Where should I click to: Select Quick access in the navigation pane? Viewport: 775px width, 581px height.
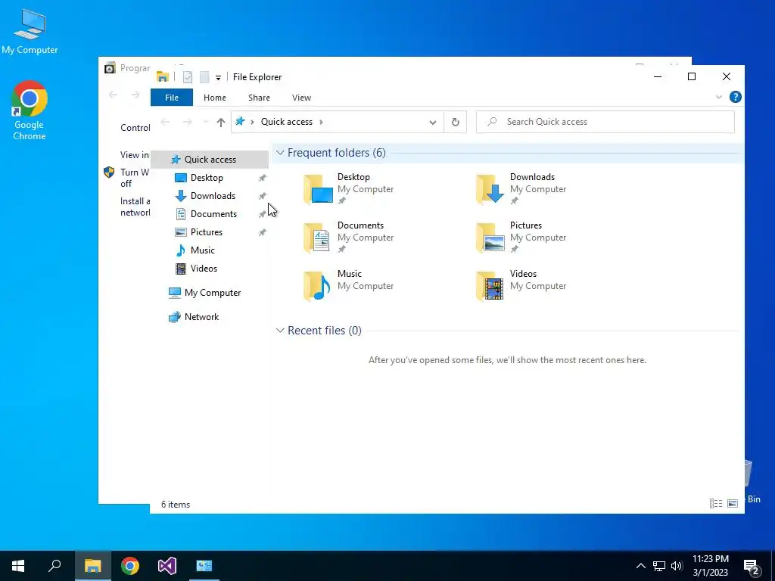pos(210,160)
